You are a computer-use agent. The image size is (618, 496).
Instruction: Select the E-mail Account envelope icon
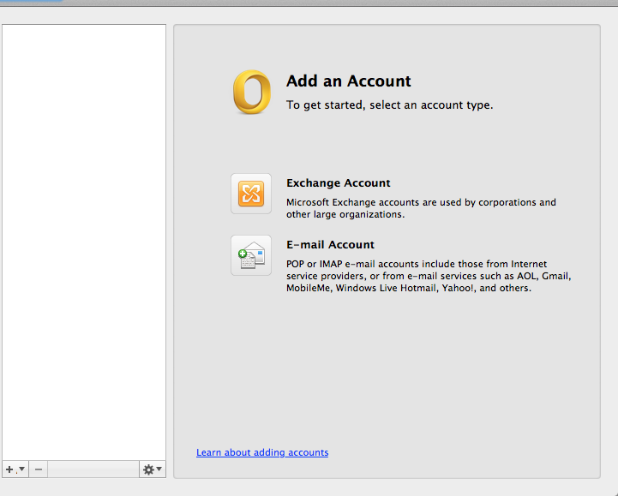[251, 255]
